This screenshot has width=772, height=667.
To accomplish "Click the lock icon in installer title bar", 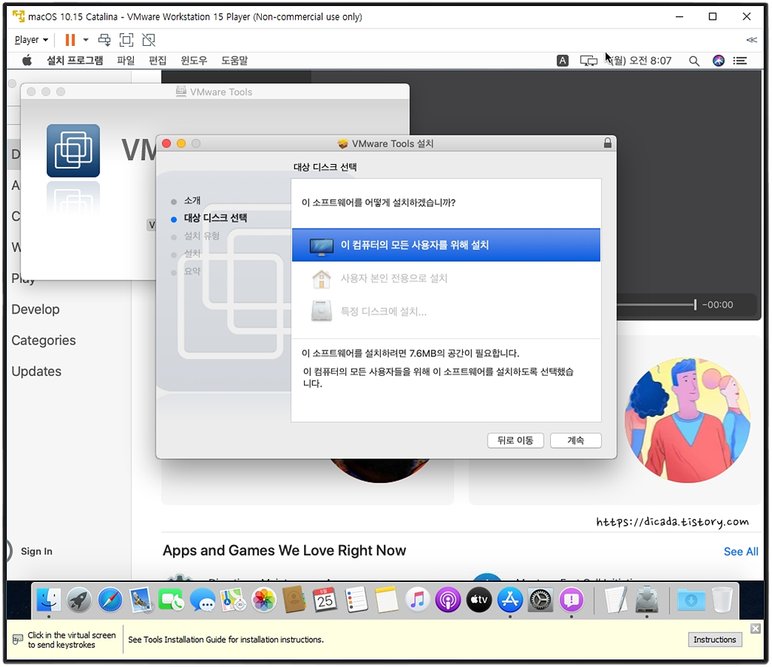I will click(x=607, y=143).
